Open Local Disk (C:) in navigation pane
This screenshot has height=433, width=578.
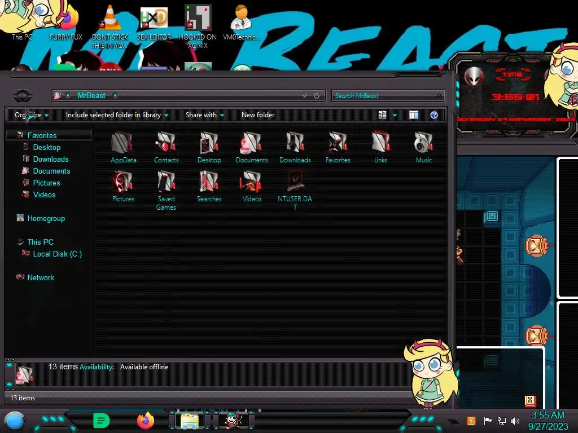[x=58, y=254]
